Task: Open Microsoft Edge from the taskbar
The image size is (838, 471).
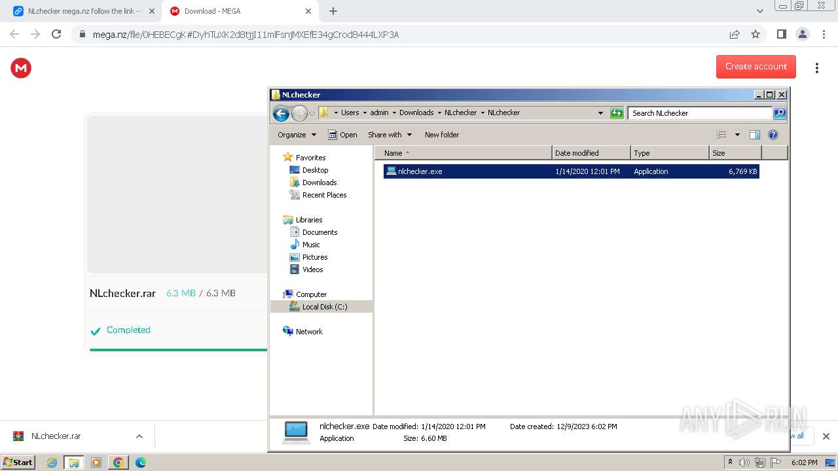Action: (141, 462)
